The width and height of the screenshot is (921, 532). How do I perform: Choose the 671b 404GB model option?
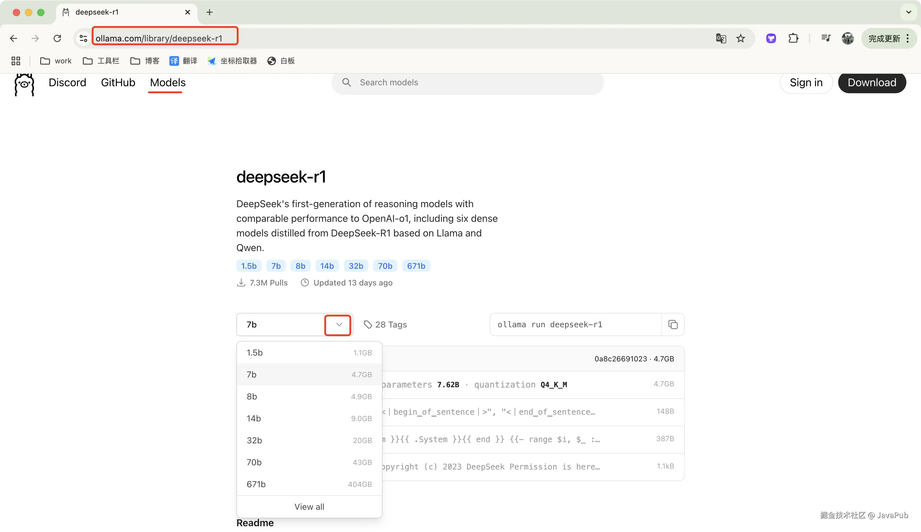pyautogui.click(x=309, y=484)
